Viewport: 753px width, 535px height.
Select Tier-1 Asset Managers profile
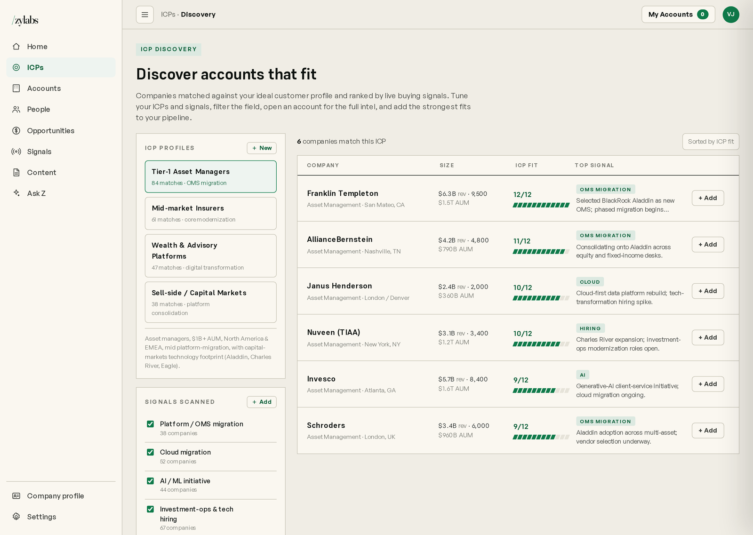click(210, 176)
